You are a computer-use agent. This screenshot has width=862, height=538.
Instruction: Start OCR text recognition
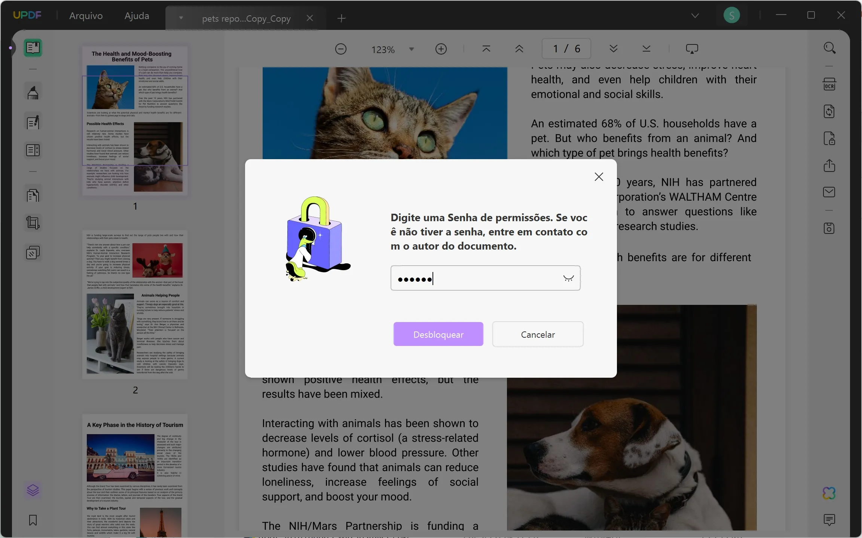[x=829, y=84]
